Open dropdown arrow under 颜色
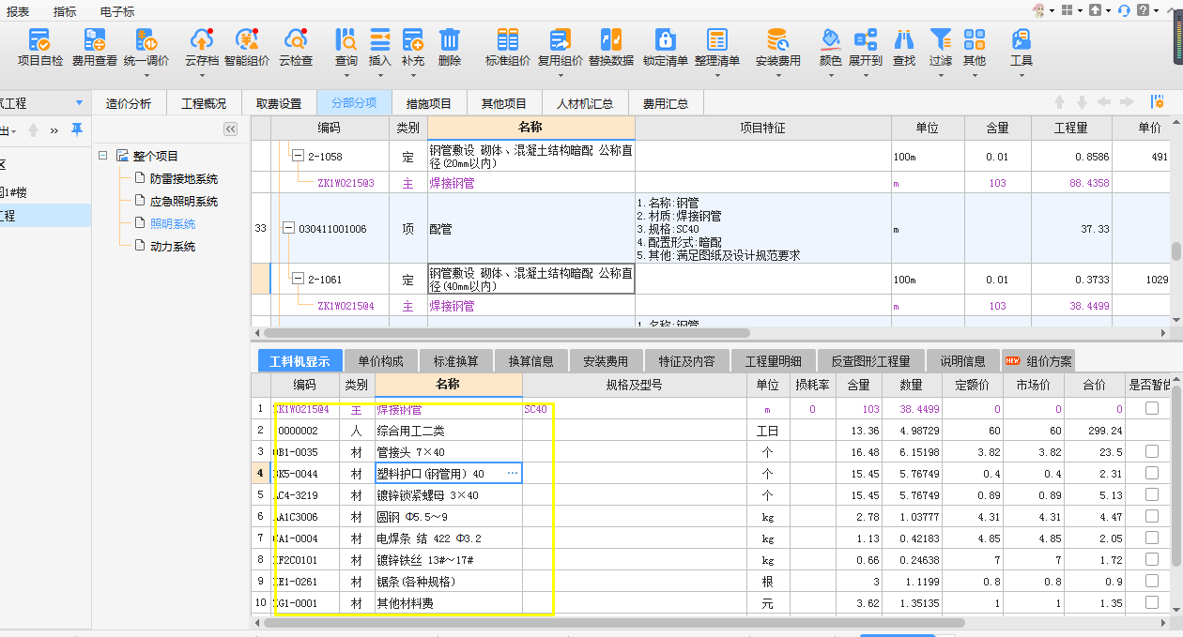The height and width of the screenshot is (637, 1183). (831, 76)
